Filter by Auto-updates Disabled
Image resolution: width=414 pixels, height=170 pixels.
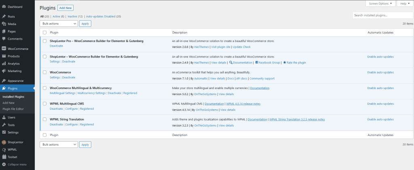pos(101,16)
